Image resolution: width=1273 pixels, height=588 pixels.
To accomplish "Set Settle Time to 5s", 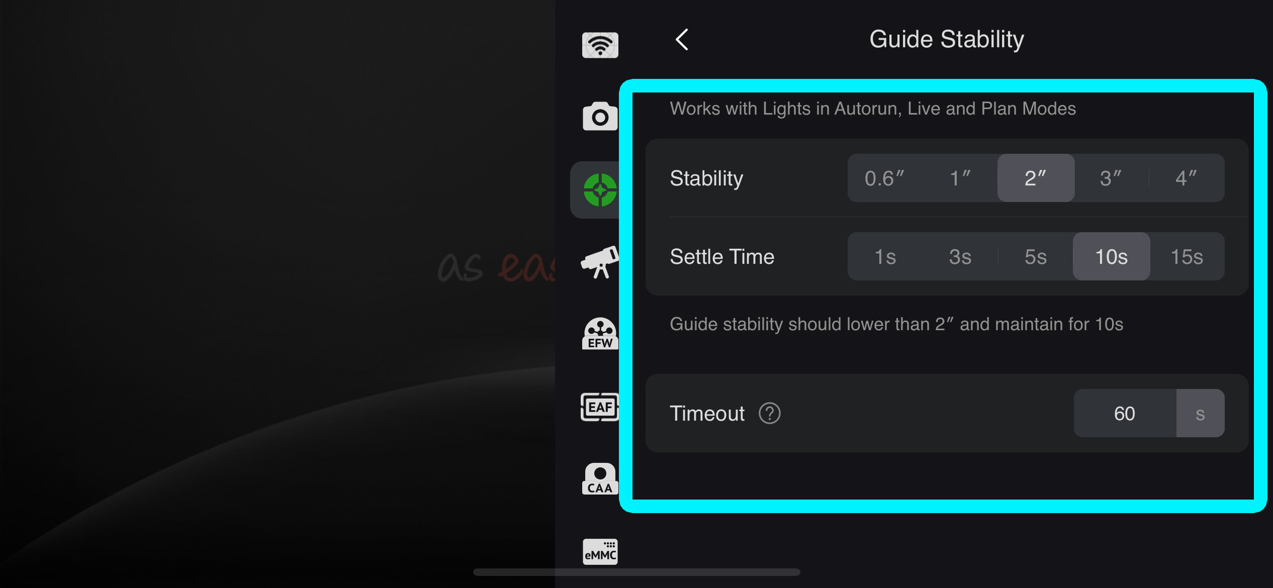I will (1036, 256).
